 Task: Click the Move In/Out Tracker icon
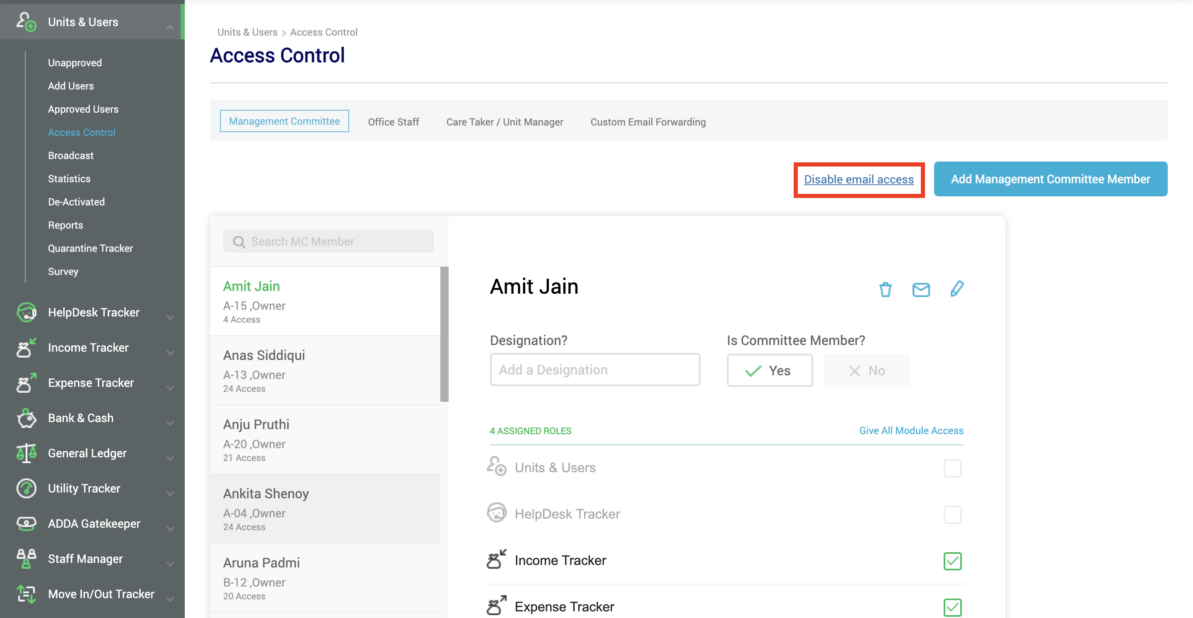point(27,594)
